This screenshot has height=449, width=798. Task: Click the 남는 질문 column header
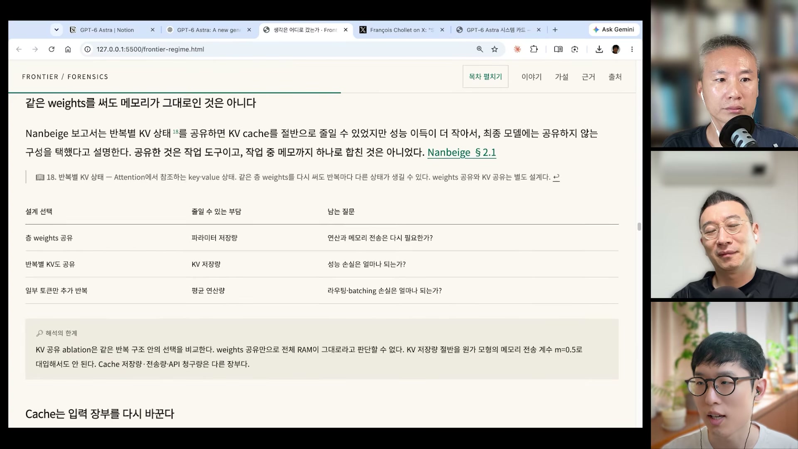pos(341,212)
